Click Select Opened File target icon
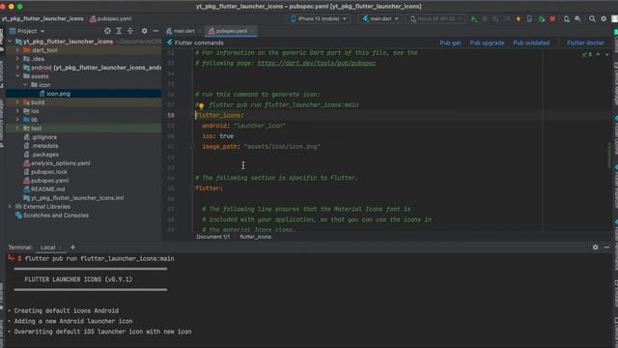Viewport: 618px width, 348px height. [x=107, y=31]
